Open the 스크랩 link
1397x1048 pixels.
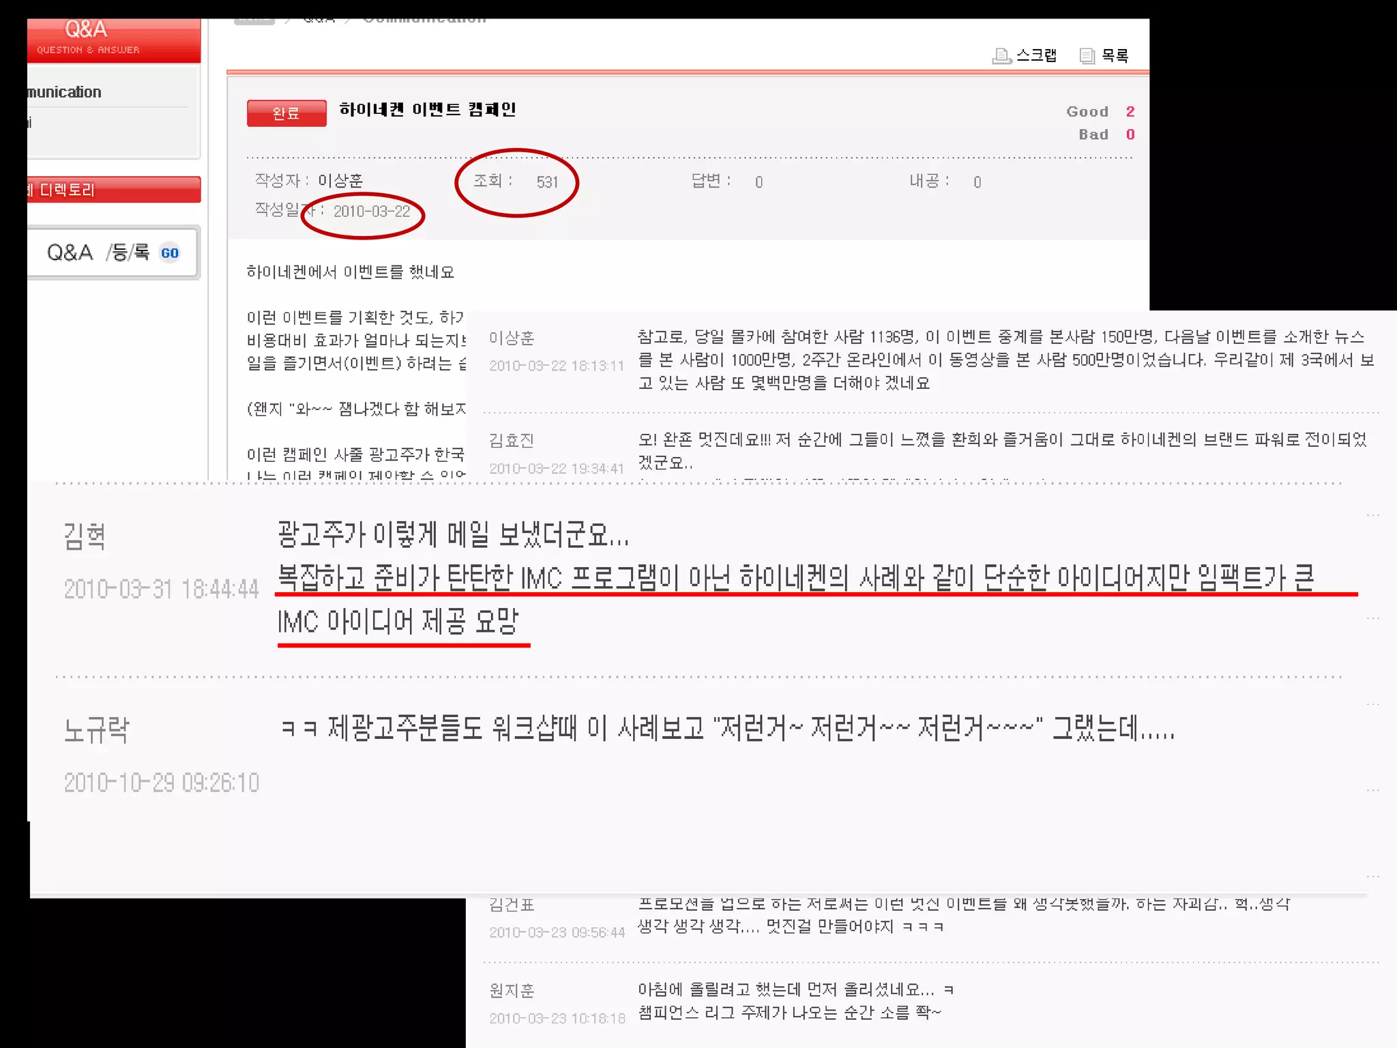coord(1036,55)
